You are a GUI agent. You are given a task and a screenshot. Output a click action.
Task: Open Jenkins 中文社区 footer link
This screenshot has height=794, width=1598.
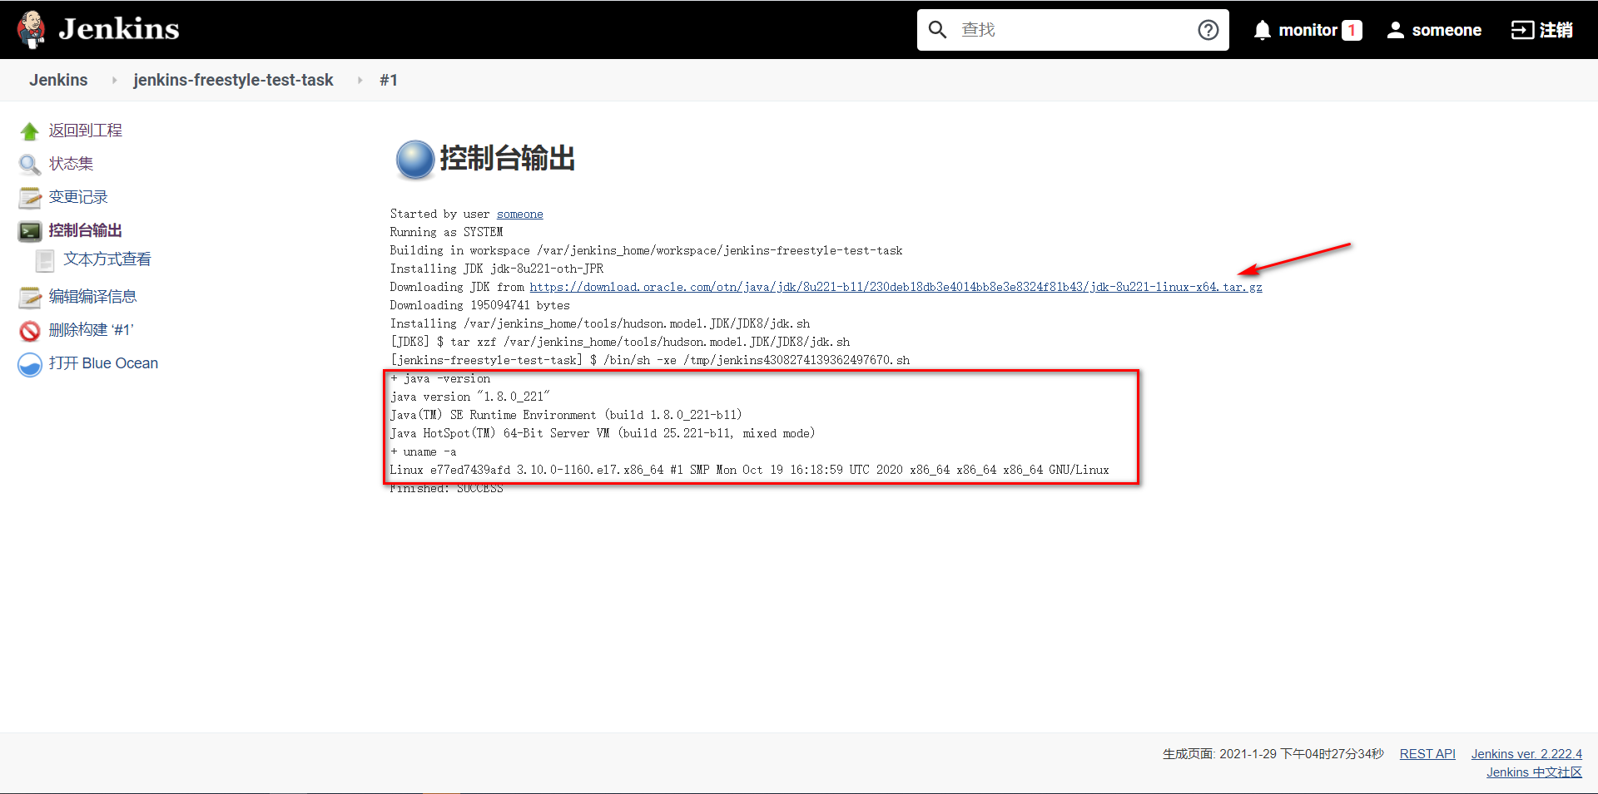1534,772
